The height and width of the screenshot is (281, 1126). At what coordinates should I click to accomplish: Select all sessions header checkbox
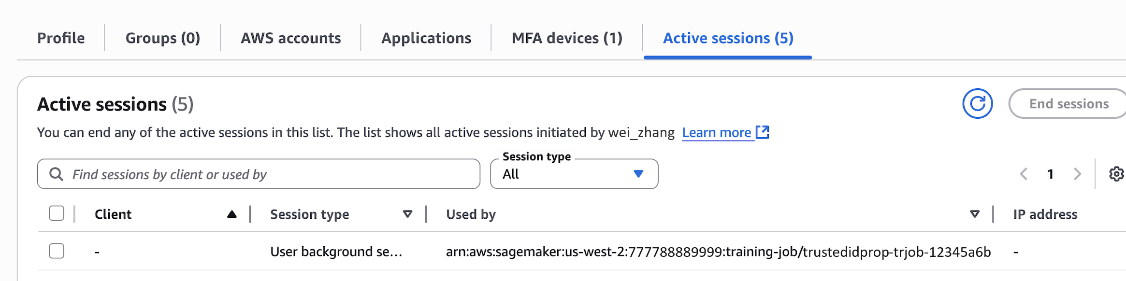[57, 213]
